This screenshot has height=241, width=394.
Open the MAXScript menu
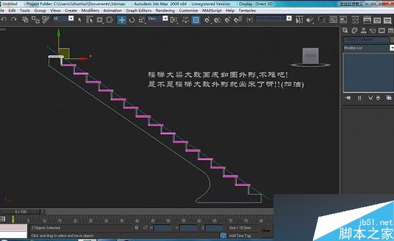tap(212, 10)
